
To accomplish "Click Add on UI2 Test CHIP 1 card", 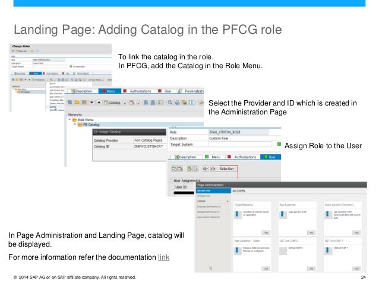I will [x=356, y=269].
